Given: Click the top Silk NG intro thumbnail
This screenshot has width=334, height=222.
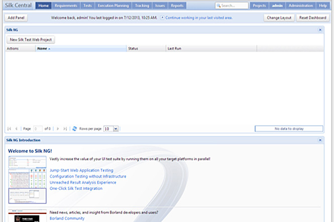Looking at the screenshot, I should (x=27, y=162).
